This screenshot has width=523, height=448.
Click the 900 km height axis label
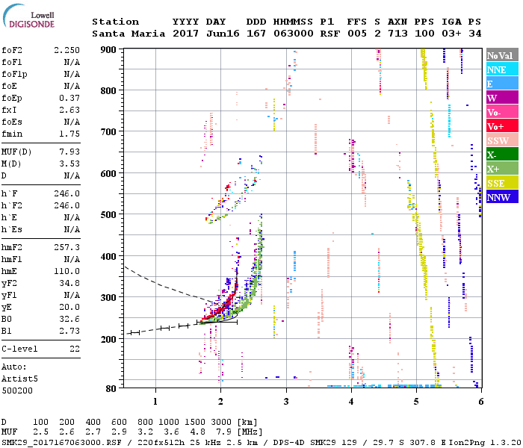click(108, 50)
